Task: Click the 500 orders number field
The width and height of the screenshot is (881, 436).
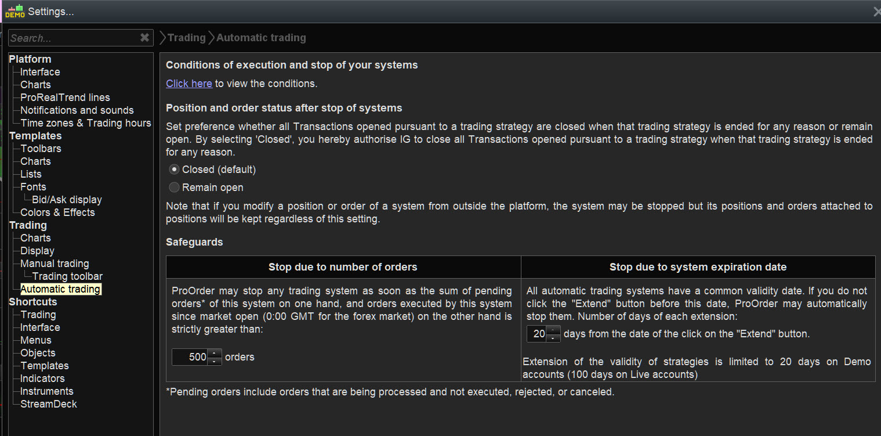Action: [x=190, y=357]
